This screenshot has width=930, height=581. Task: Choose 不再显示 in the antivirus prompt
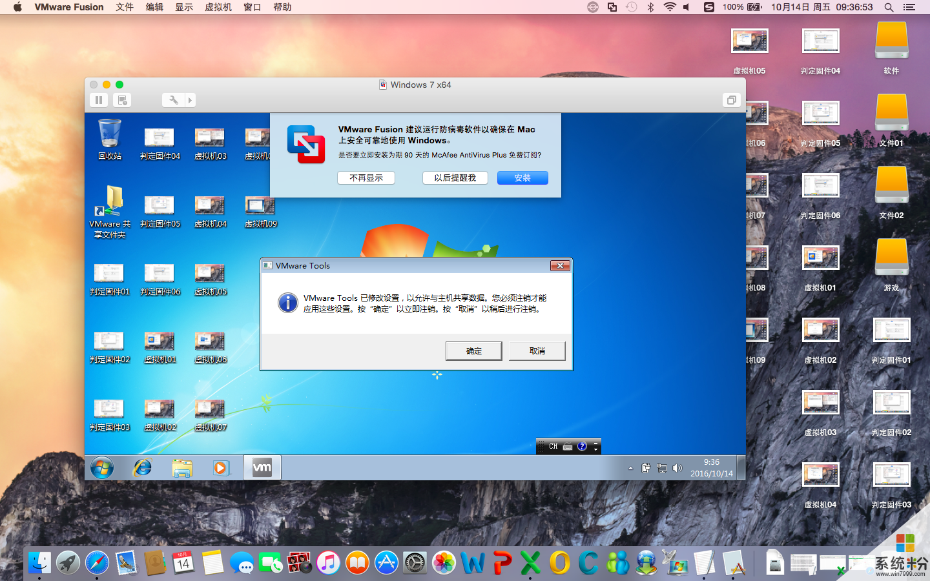(366, 178)
